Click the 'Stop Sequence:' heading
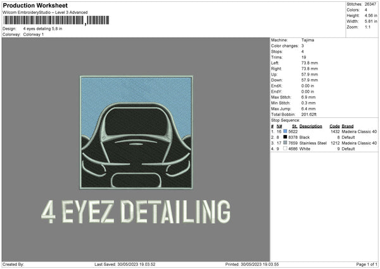Screen dimensions: 380x269 tap(285, 120)
